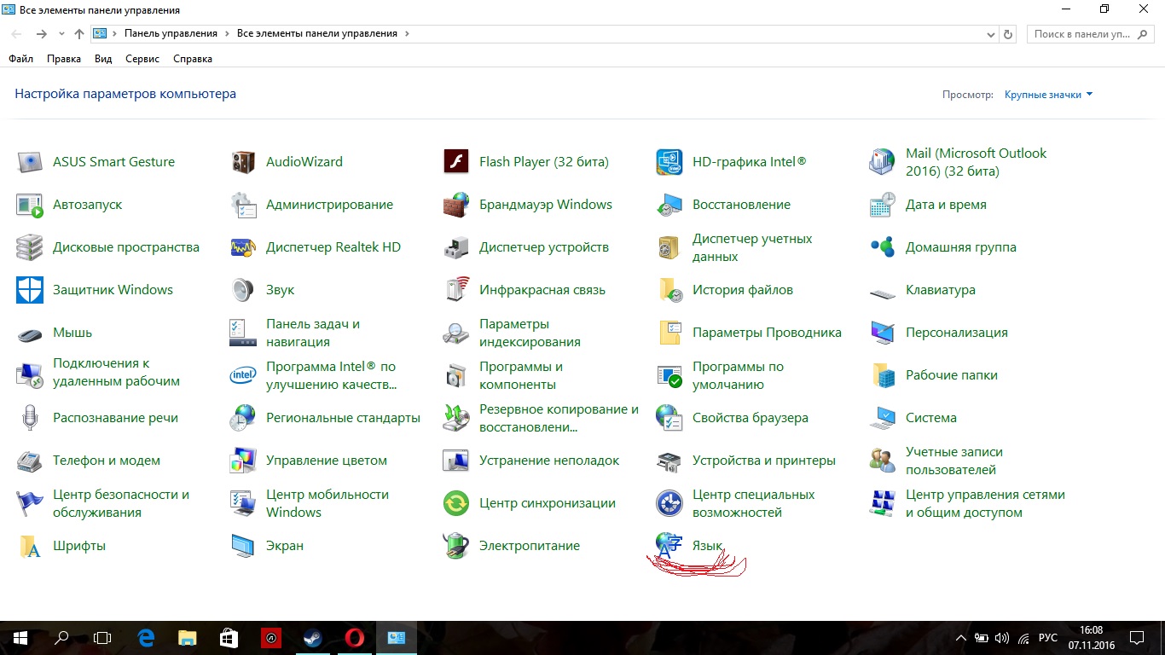Viewport: 1165px width, 655px height.
Task: Open the Защитник Windows shield icon
Action: pyautogui.click(x=30, y=290)
